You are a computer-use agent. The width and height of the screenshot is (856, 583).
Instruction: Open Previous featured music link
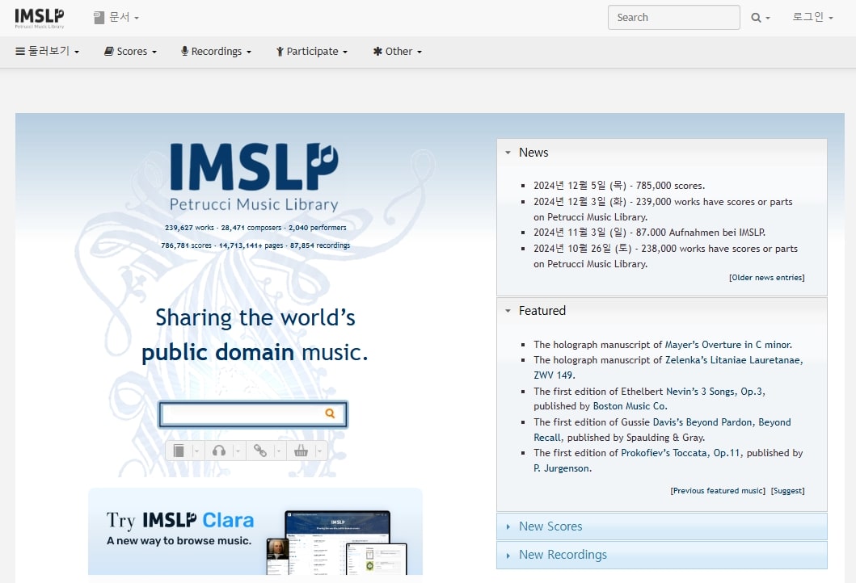coord(718,491)
